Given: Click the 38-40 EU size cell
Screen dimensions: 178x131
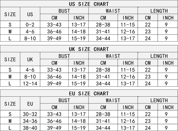Looking at the screenshot, I should coord(30,128).
